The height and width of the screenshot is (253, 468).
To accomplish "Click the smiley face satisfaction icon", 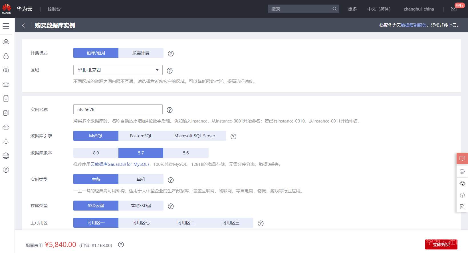I will coord(462,172).
